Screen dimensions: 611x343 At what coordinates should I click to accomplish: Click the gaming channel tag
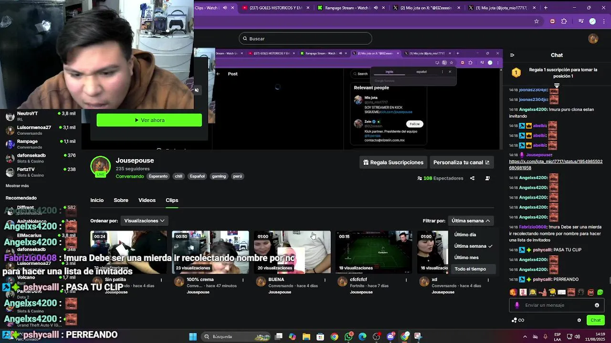[x=219, y=176]
